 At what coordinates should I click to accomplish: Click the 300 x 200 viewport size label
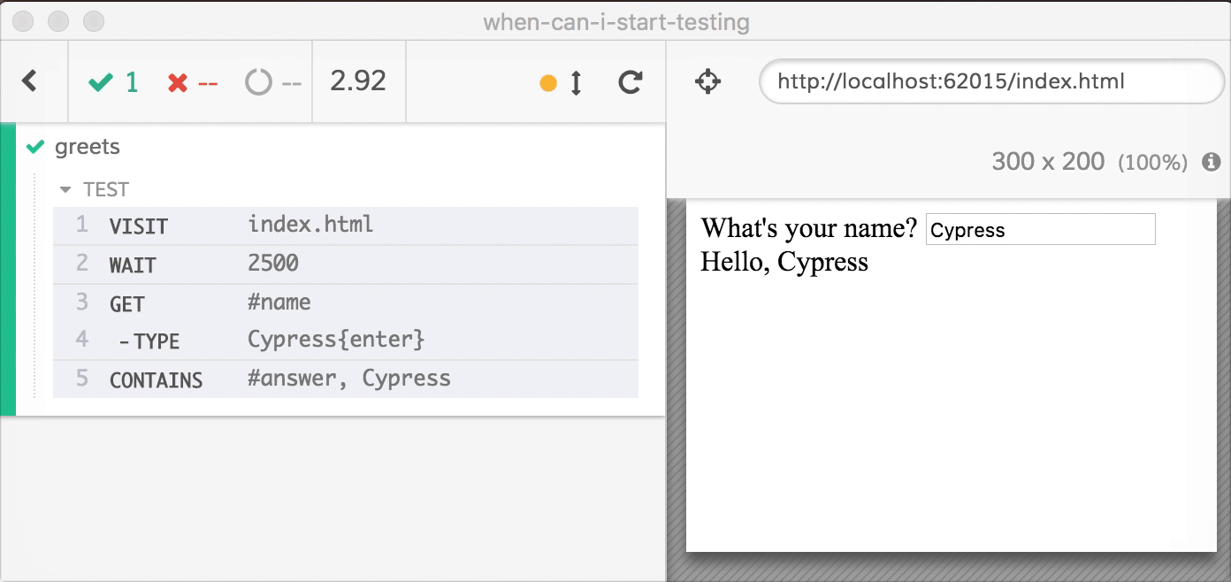(1048, 162)
